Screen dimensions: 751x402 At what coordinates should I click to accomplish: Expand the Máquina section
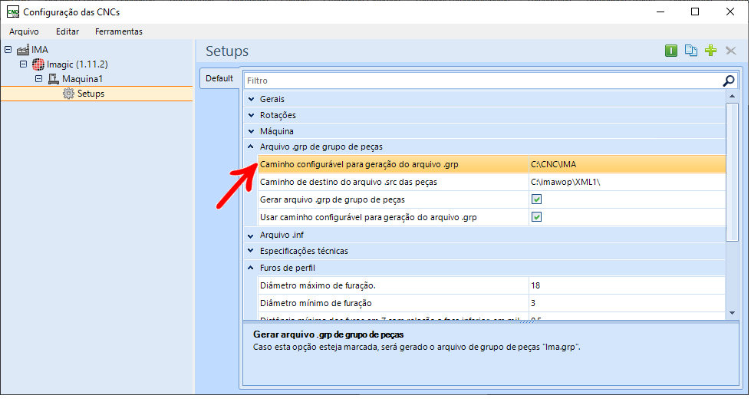(251, 131)
